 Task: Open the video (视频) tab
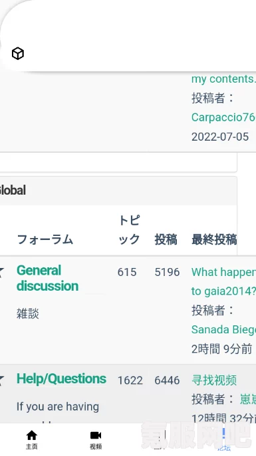[96, 440]
